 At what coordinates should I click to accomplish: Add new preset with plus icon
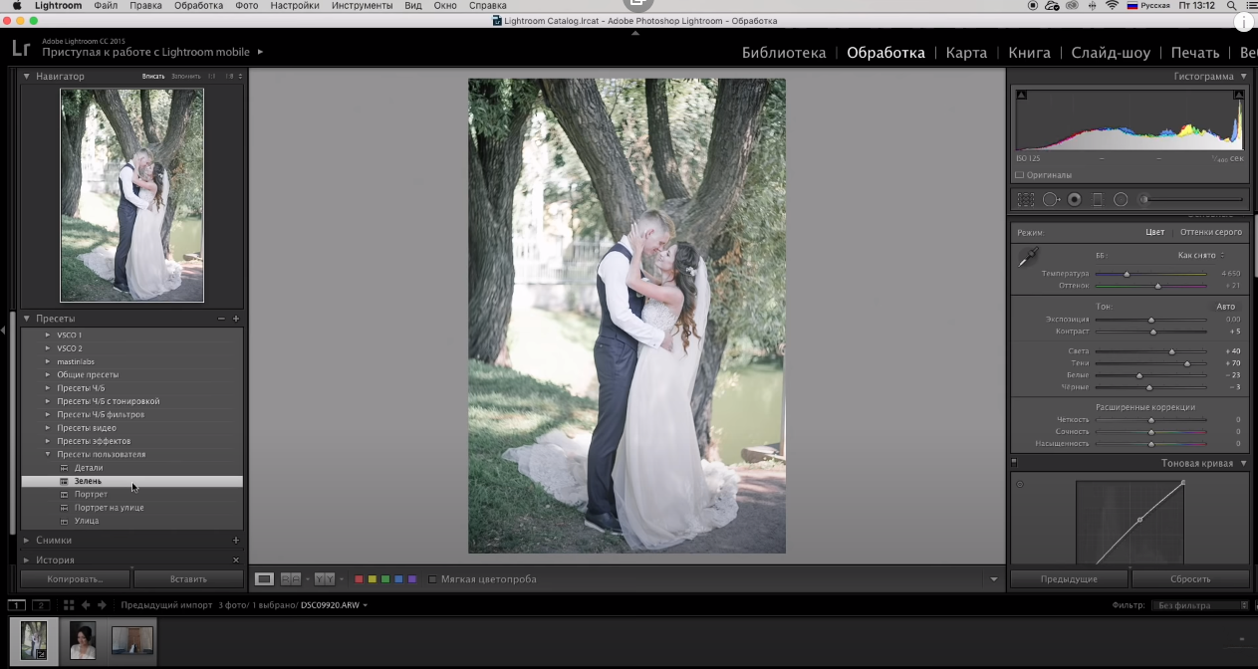(x=236, y=319)
